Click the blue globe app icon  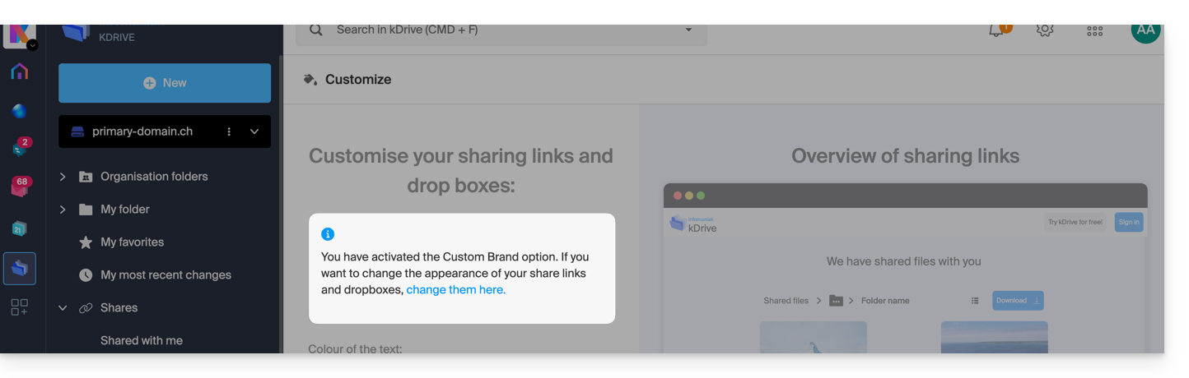click(x=20, y=111)
